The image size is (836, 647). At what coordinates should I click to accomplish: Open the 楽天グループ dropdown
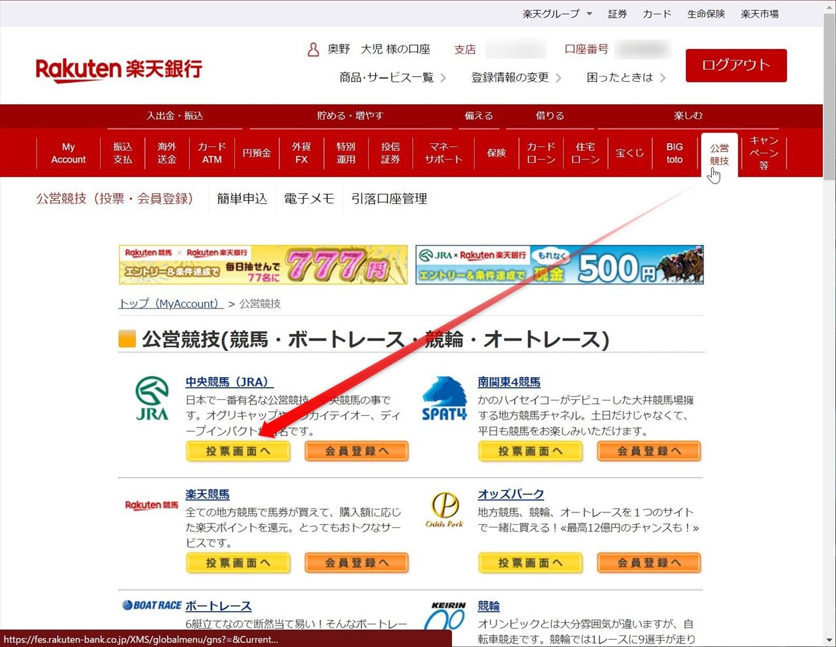557,14
